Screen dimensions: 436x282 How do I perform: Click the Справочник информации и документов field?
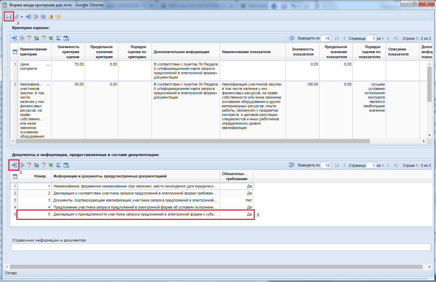tap(221, 247)
